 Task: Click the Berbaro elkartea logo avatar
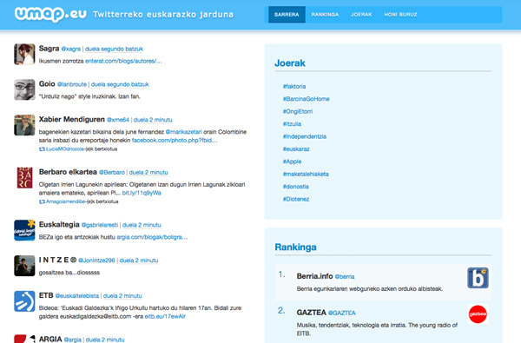coord(24,177)
